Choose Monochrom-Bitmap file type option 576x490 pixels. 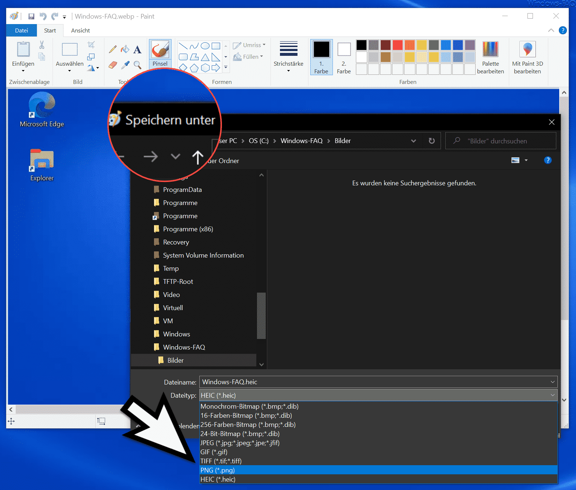click(379, 406)
